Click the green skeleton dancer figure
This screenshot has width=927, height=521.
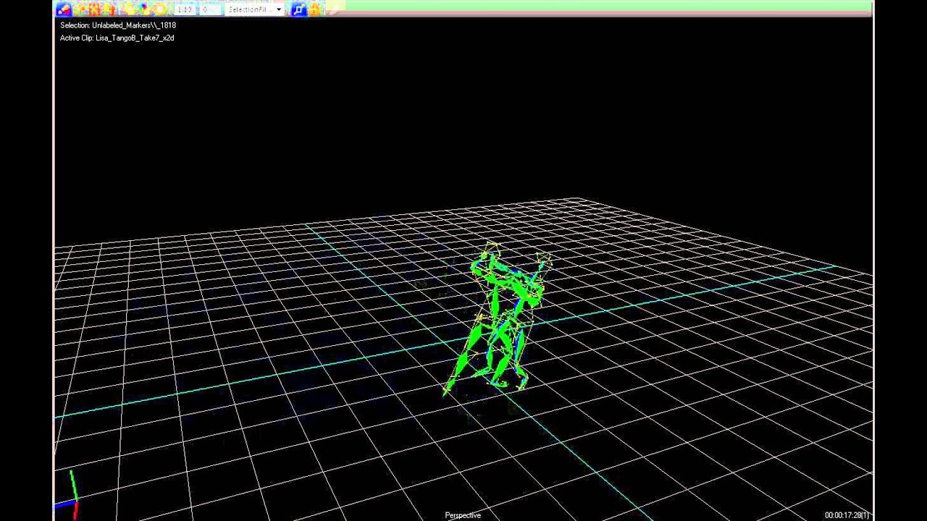[498, 321]
